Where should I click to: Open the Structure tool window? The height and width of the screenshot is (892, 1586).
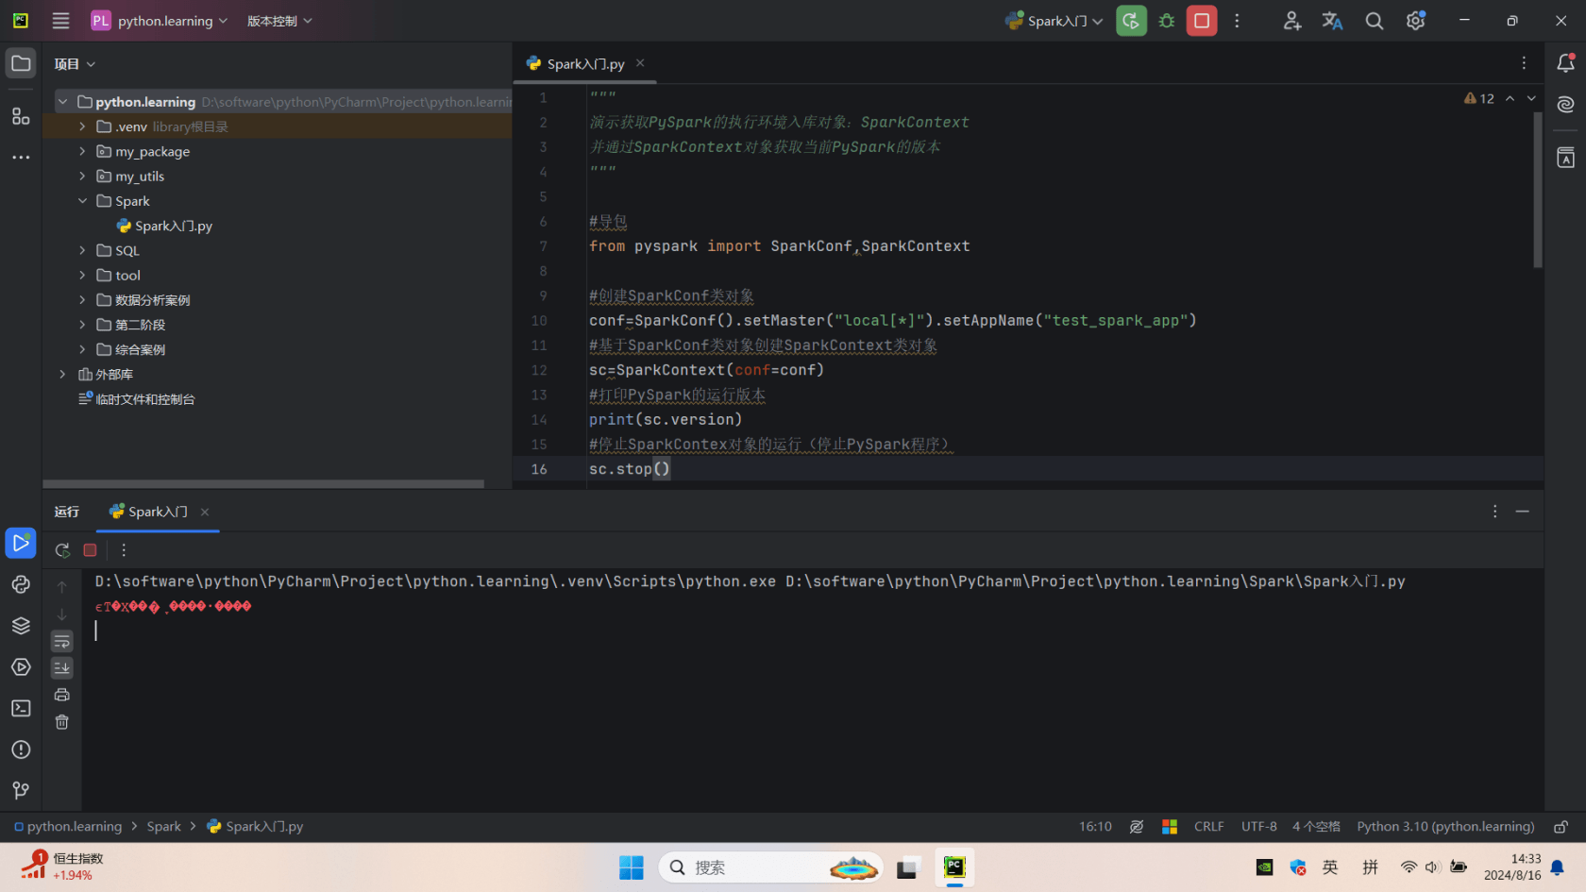coord(21,116)
